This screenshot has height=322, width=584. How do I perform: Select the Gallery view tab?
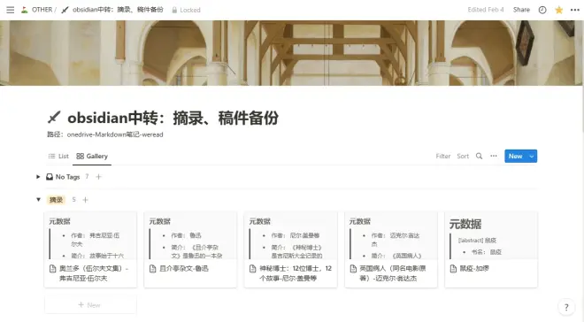click(92, 156)
